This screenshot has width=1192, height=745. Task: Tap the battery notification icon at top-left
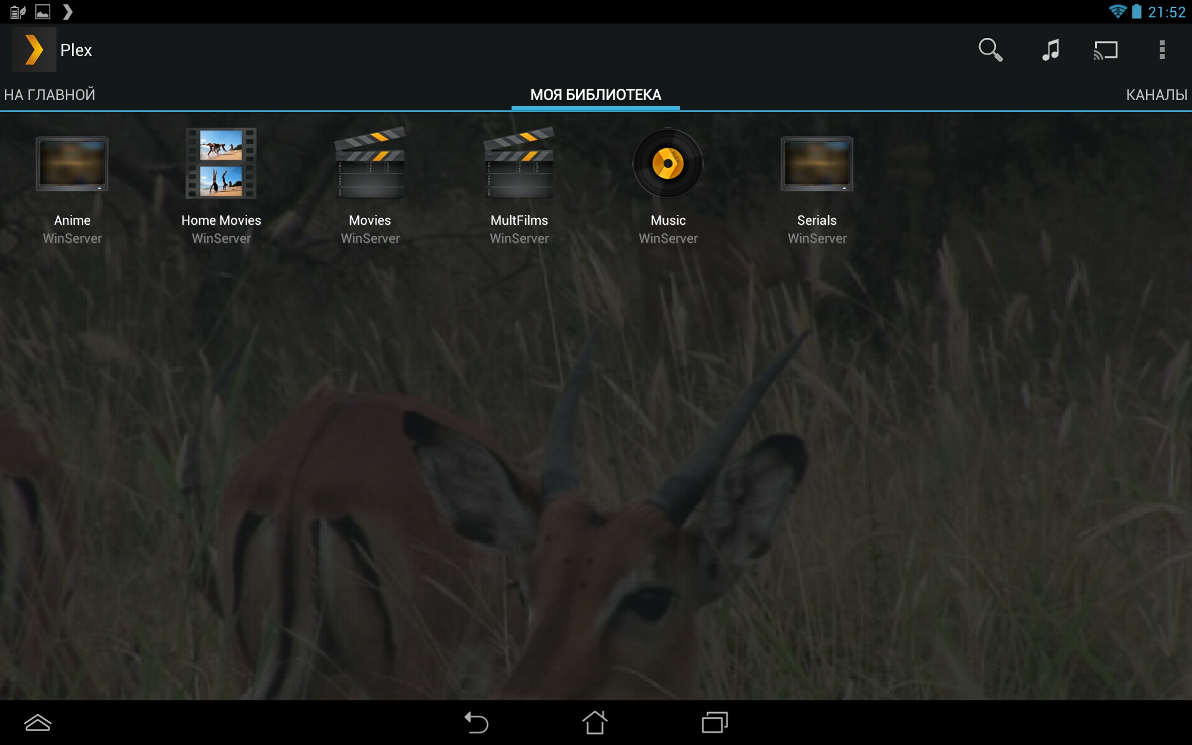pyautogui.click(x=18, y=12)
